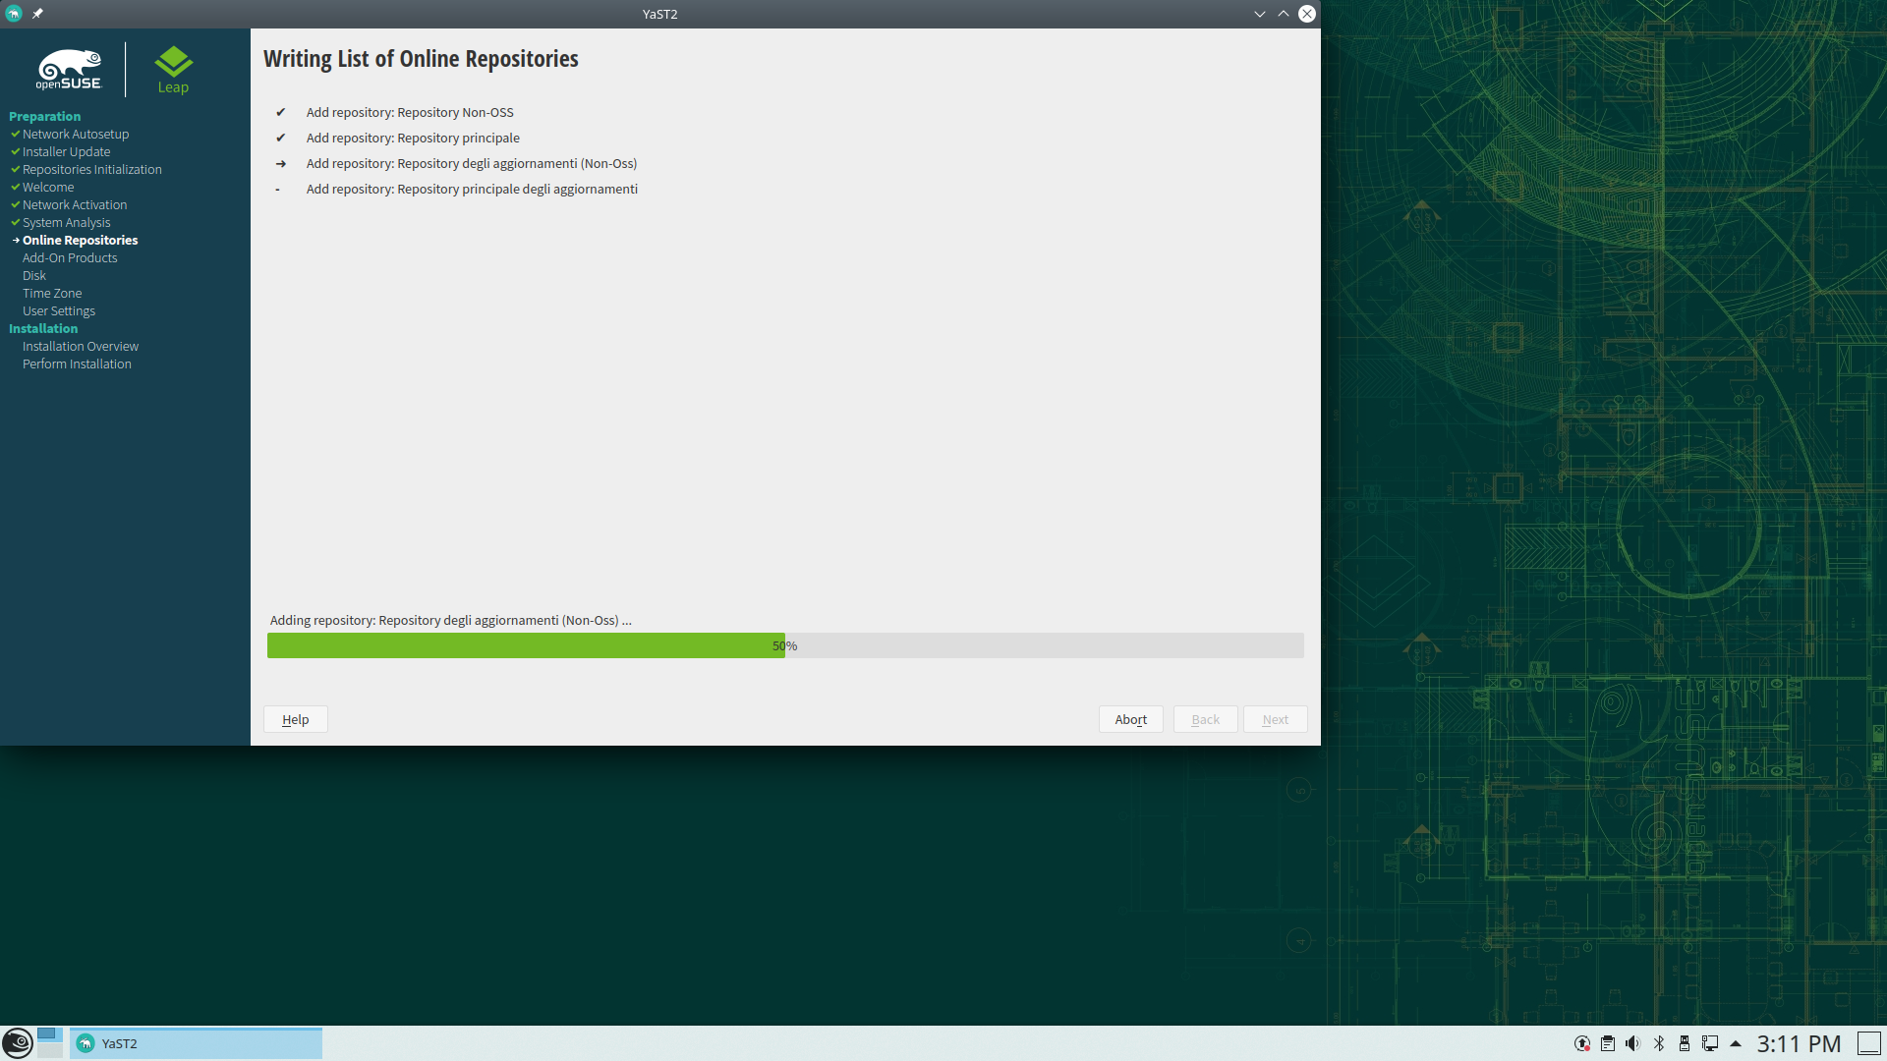Open the clipboard tray icon

(x=1608, y=1043)
